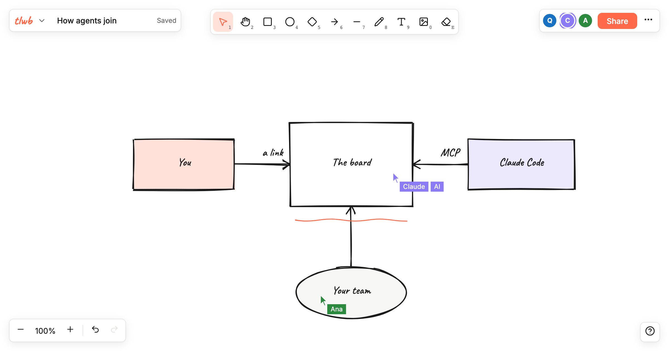Screen dimensions: 669x351
Task: Select the diamond shape tool
Action: (312, 22)
